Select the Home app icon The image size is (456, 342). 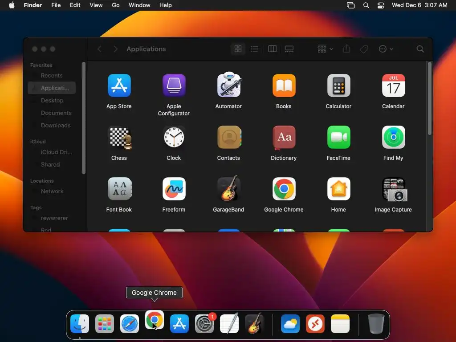pos(338,189)
